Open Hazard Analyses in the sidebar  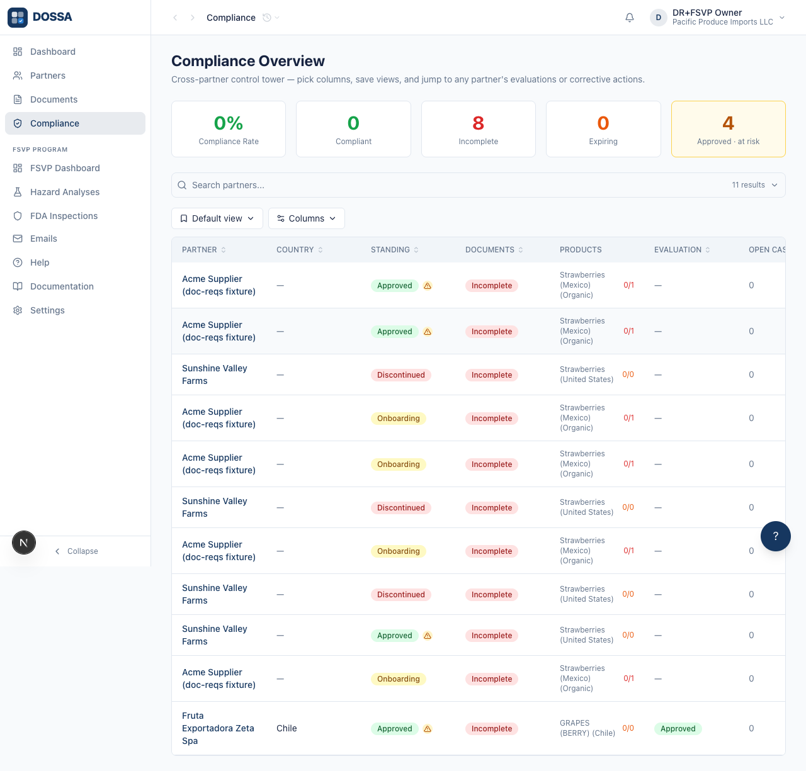pyautogui.click(x=75, y=192)
